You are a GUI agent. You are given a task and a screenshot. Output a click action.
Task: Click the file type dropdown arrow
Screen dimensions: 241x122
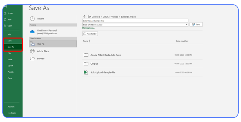click(186, 24)
